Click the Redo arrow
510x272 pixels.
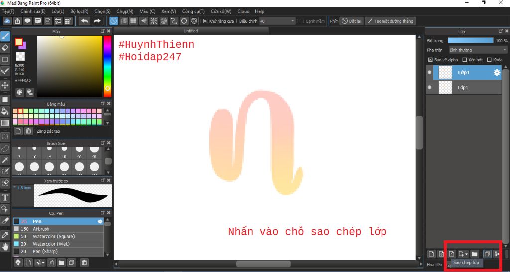(x=97, y=21)
